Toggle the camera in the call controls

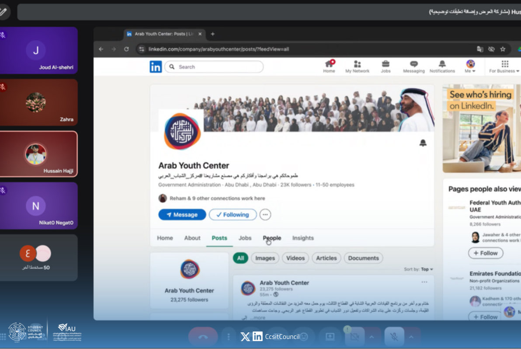pyautogui.click(x=354, y=337)
